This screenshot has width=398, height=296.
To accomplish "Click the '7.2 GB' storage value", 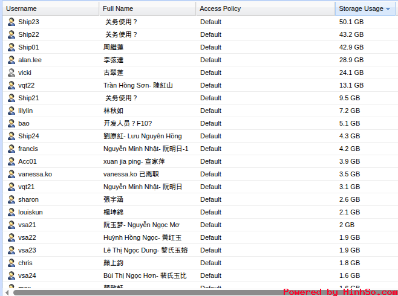I will coord(350,111).
